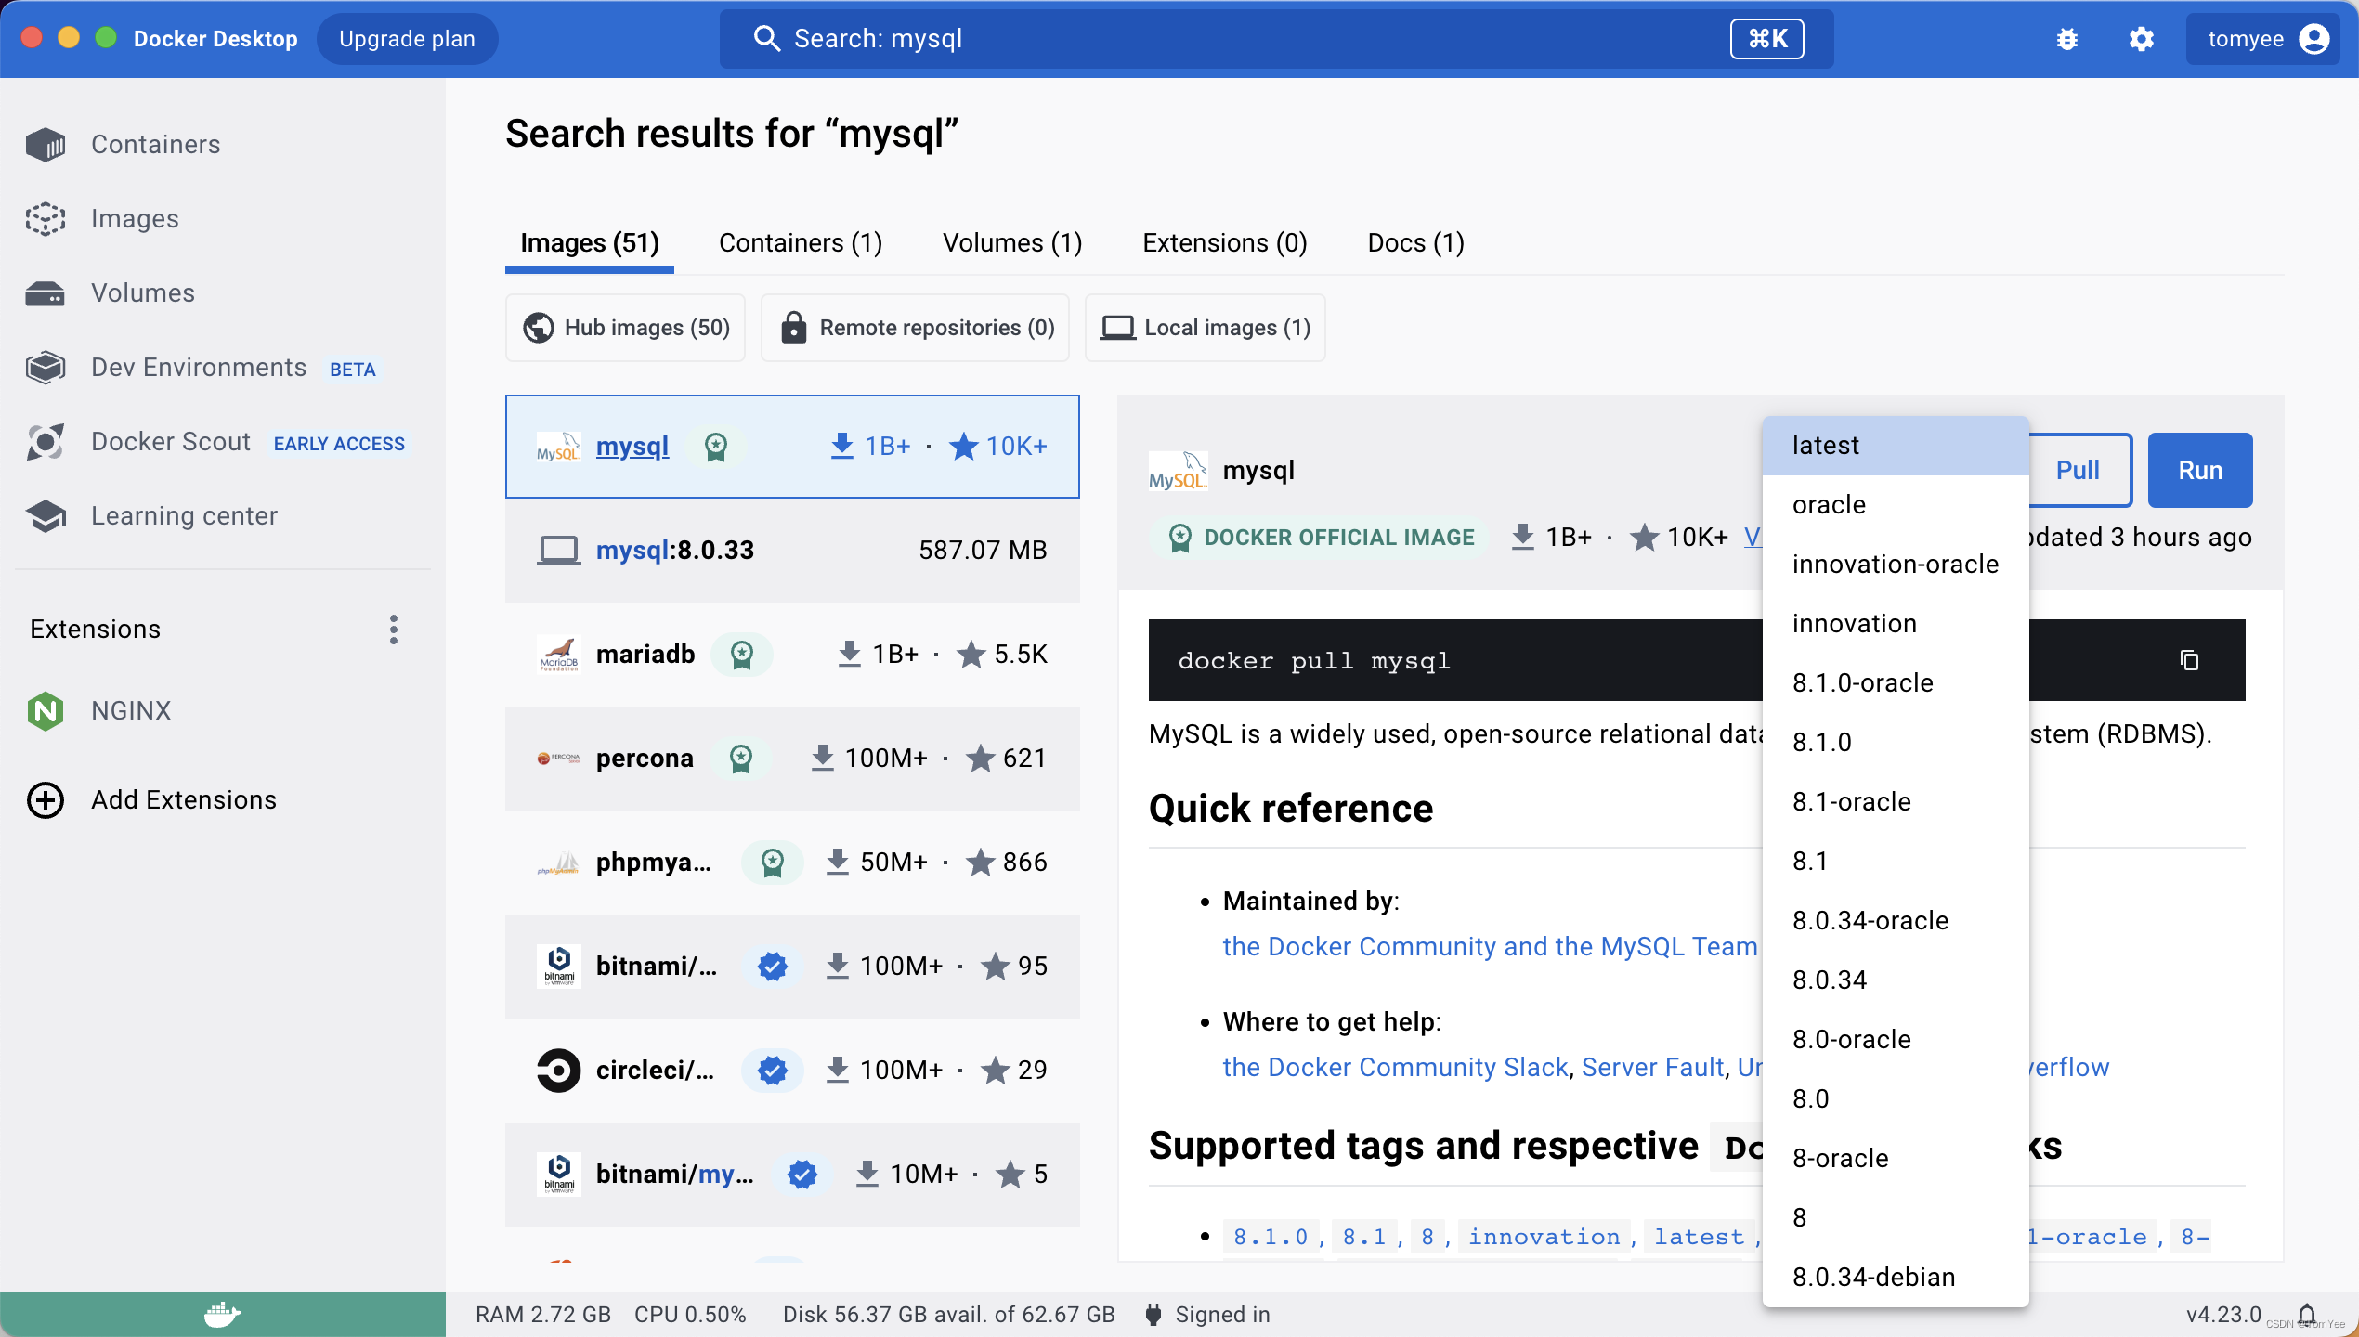This screenshot has width=2359, height=1337.
Task: Select the mariadb result row
Action: [792, 655]
